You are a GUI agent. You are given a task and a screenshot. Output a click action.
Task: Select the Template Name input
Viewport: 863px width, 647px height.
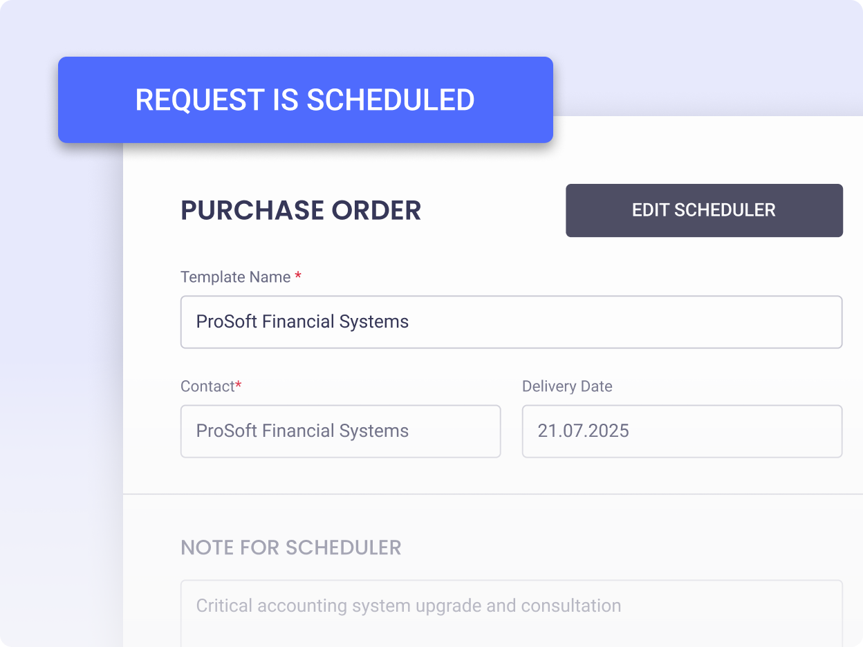(x=511, y=321)
